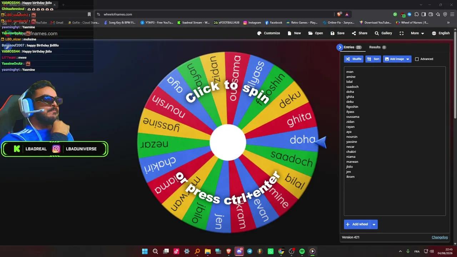Viewport: 457px width, 257px height.
Task: Open the Brave Wallet icon
Action: 431,14
